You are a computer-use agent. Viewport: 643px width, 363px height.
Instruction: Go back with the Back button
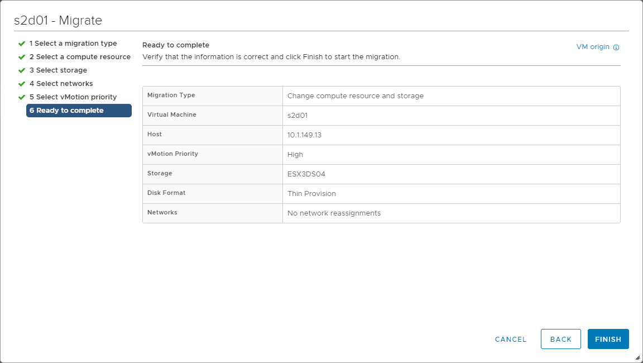(x=561, y=339)
